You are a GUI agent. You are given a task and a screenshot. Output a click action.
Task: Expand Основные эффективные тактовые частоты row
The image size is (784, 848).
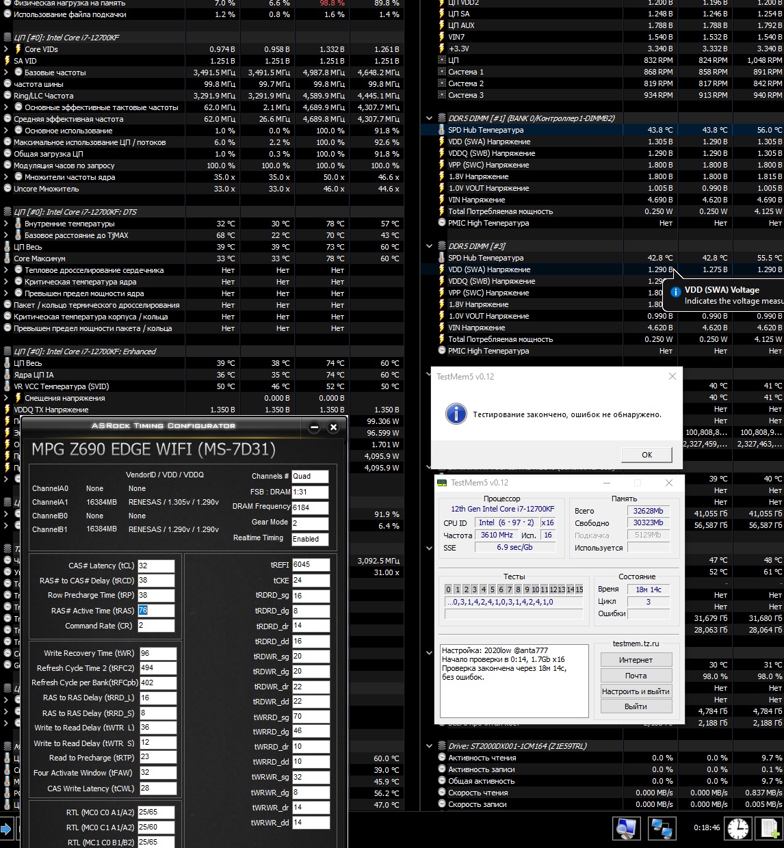pyautogui.click(x=6, y=107)
